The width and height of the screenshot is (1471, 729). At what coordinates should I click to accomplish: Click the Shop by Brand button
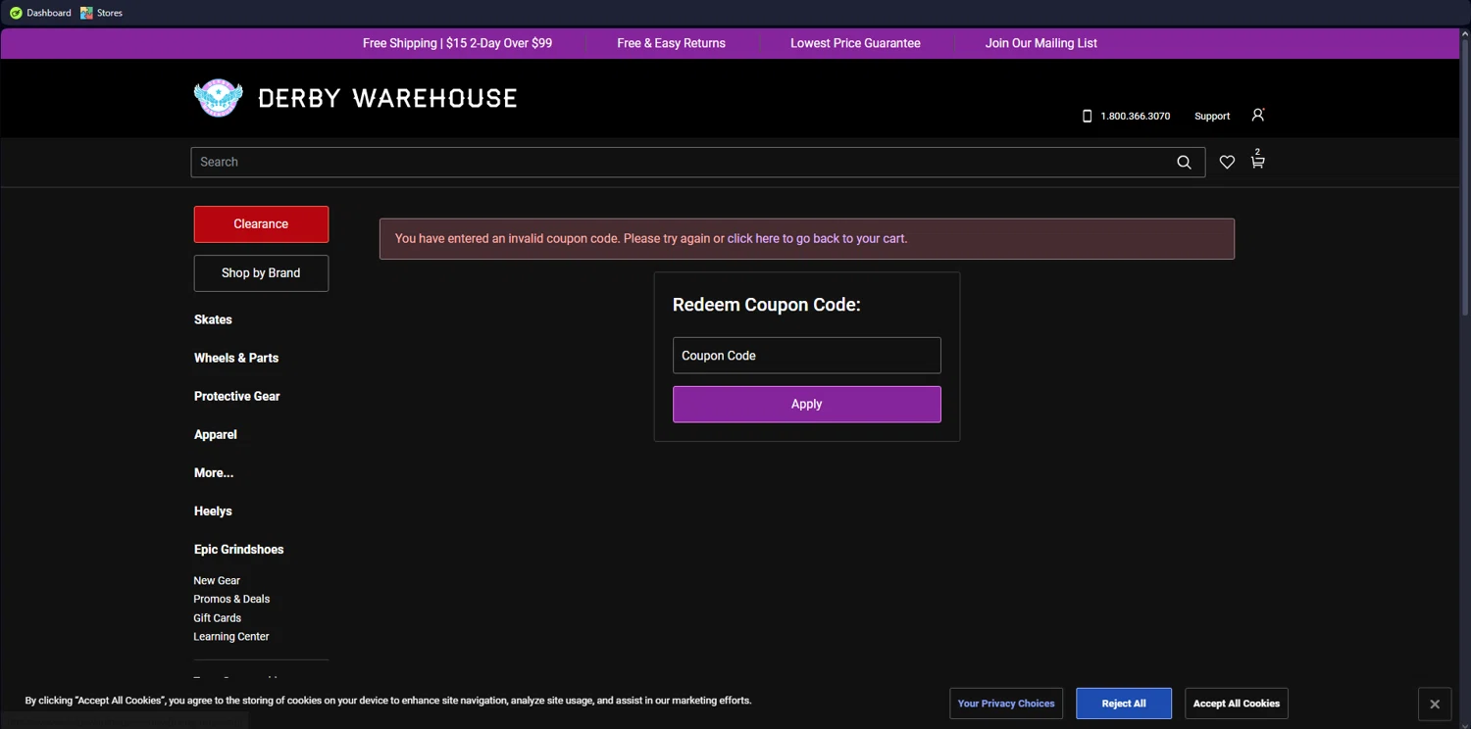pyautogui.click(x=261, y=273)
